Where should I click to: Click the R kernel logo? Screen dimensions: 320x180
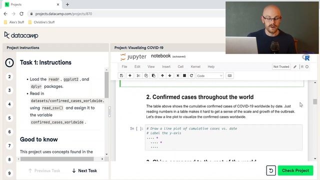click(x=306, y=57)
